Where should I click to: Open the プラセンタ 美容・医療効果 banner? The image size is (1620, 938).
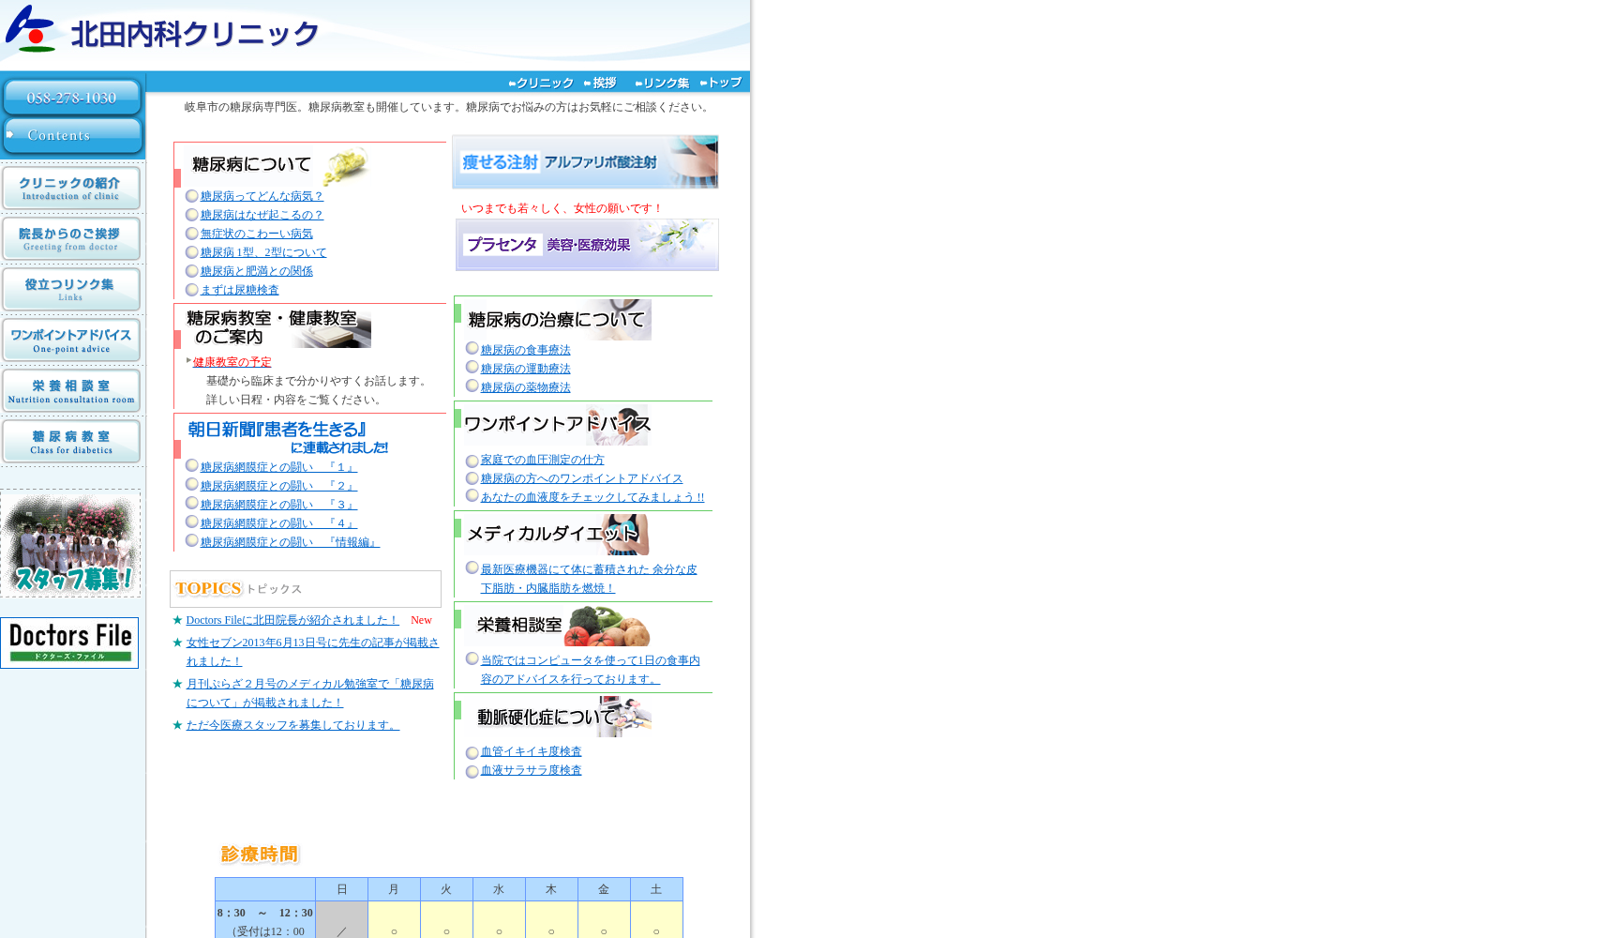(x=587, y=245)
